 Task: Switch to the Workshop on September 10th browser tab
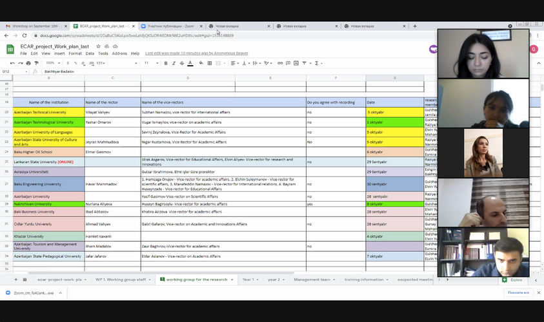[35, 26]
